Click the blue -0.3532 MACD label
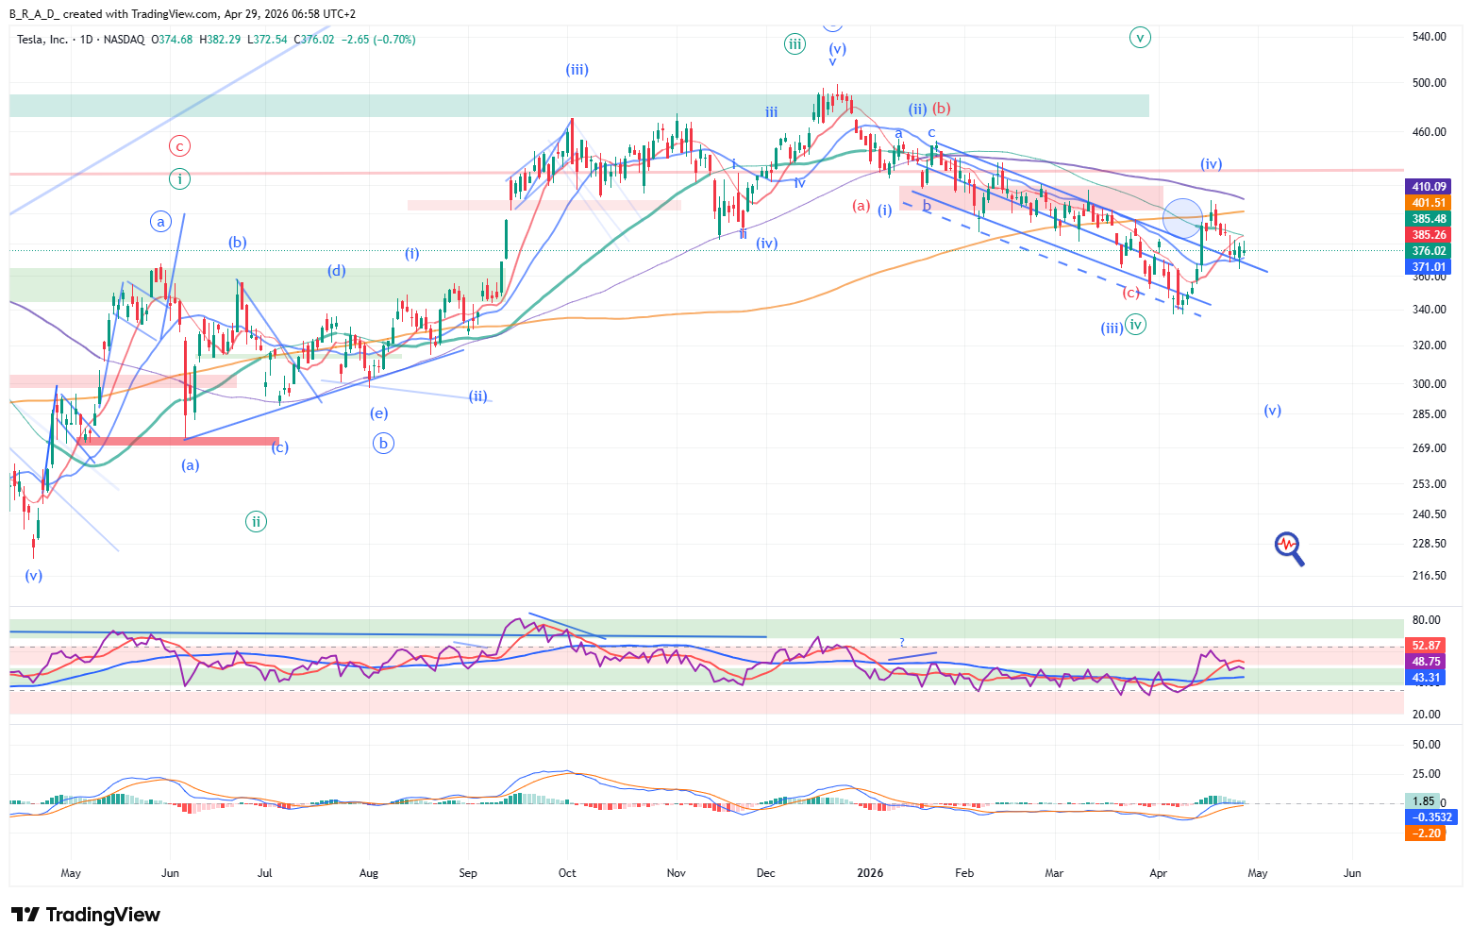Image resolution: width=1472 pixels, height=943 pixels. 1431,817
